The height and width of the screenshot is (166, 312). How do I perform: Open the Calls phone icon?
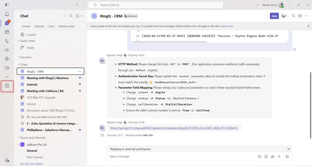point(7,41)
